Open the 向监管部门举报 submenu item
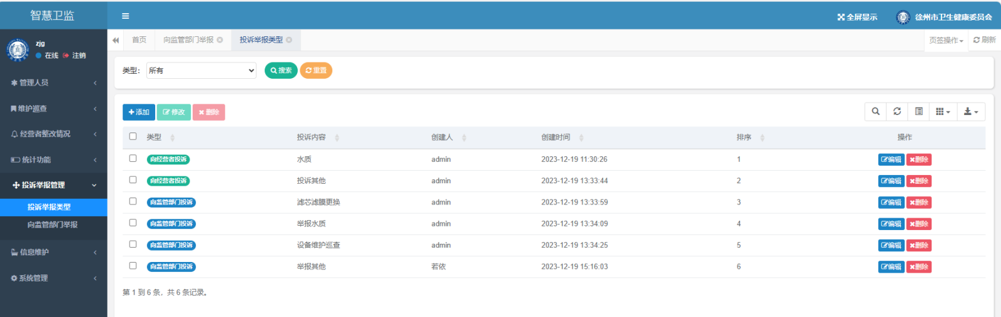 pos(54,224)
